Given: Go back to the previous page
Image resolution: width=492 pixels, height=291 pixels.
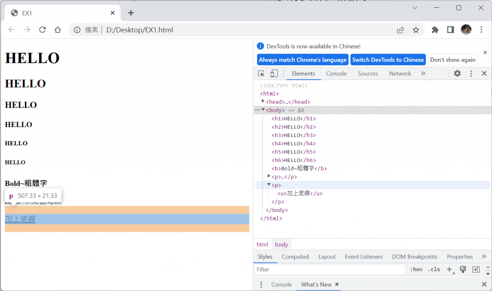Looking at the screenshot, I should [12, 30].
